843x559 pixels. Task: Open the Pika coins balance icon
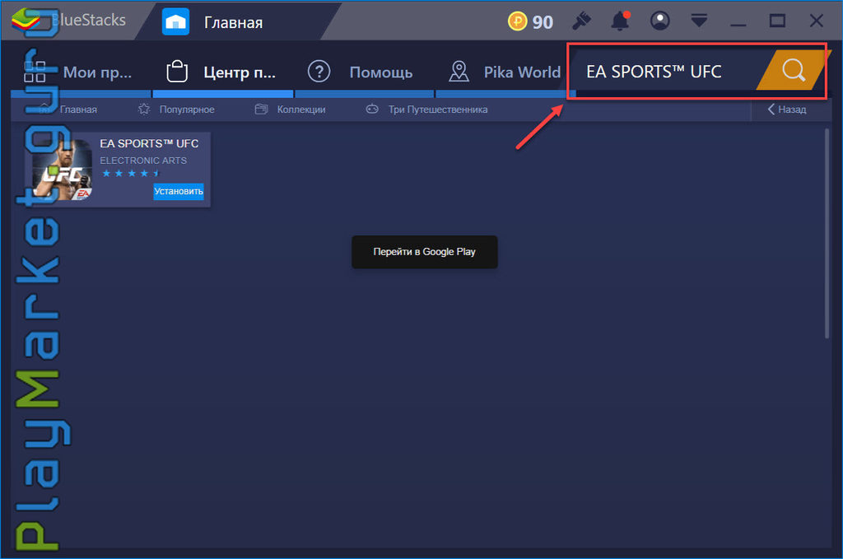[x=517, y=21]
